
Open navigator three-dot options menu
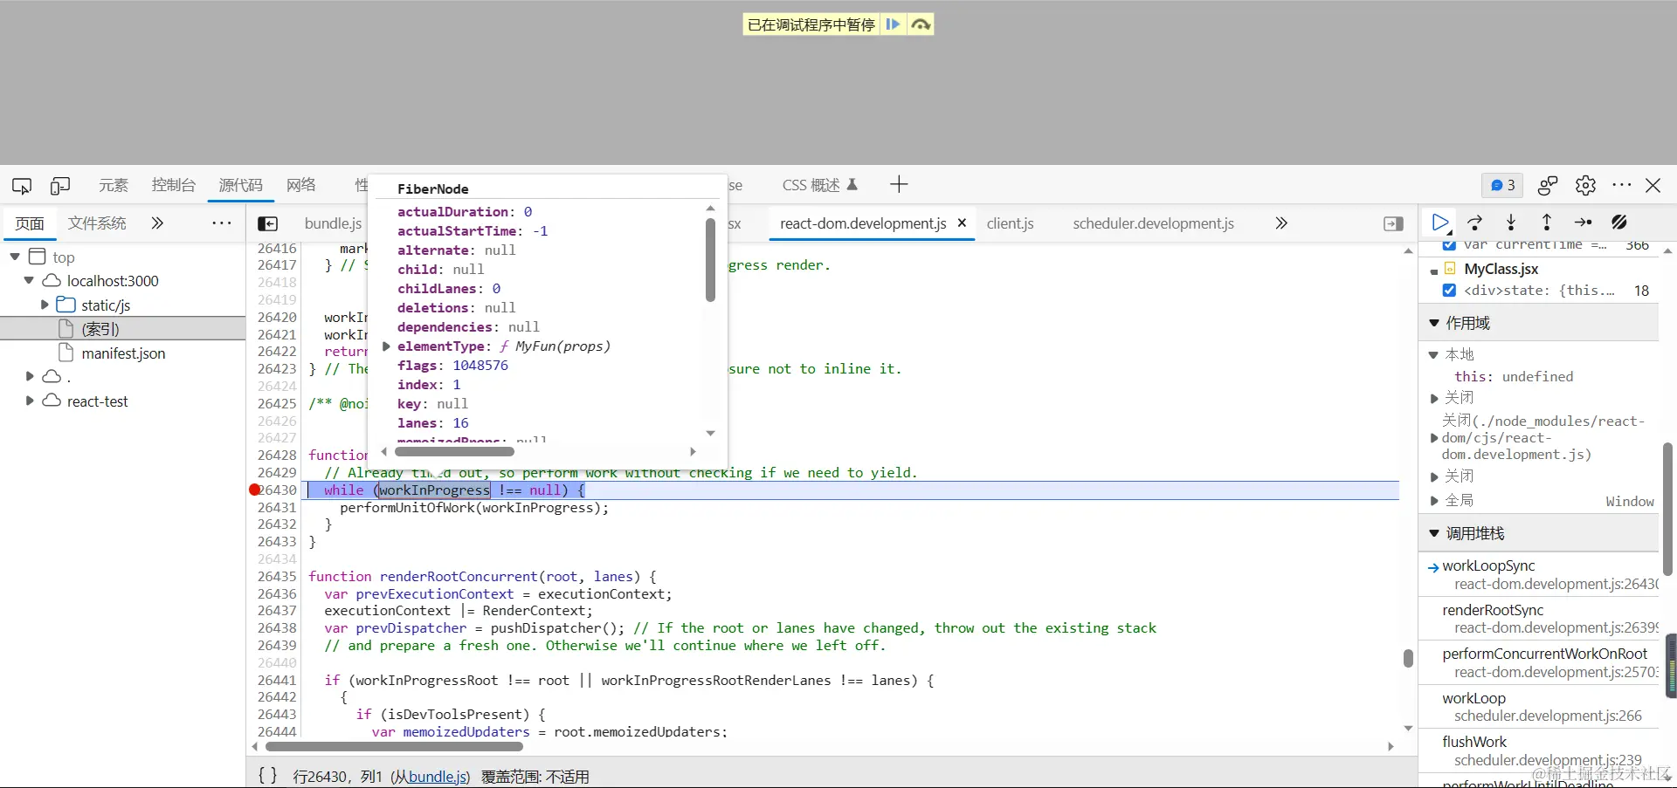tap(222, 223)
